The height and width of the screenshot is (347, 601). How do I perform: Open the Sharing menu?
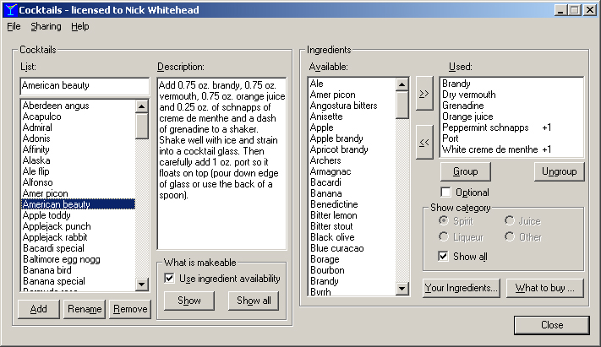pos(46,26)
